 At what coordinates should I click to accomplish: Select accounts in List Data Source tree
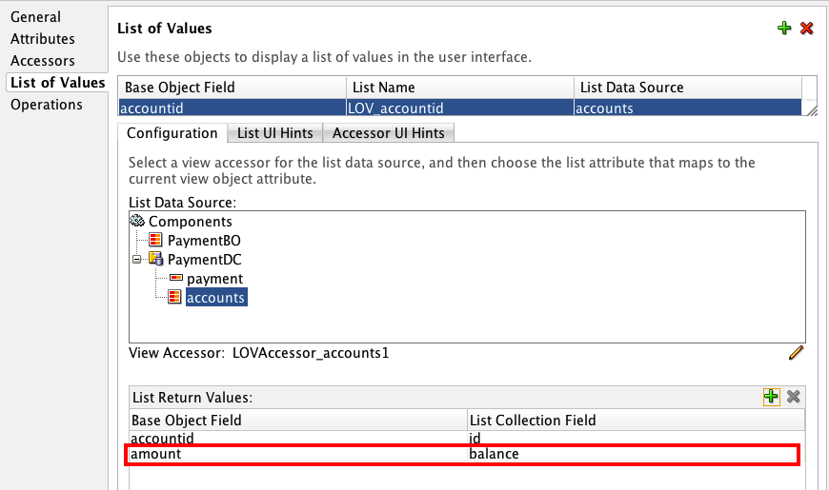[x=215, y=298]
